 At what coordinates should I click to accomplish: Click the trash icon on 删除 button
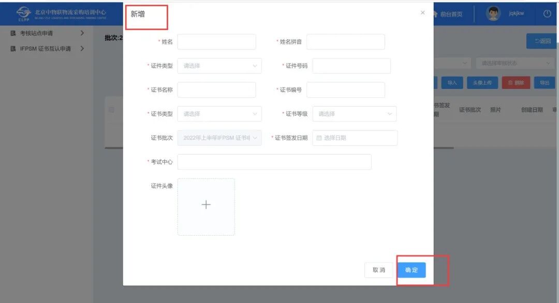(x=510, y=82)
